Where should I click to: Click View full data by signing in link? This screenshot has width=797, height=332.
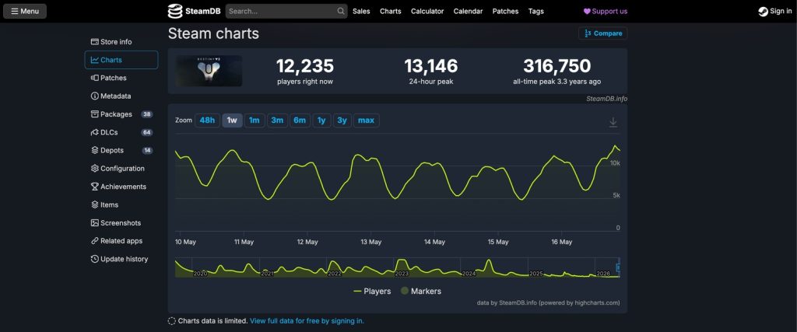pos(307,321)
